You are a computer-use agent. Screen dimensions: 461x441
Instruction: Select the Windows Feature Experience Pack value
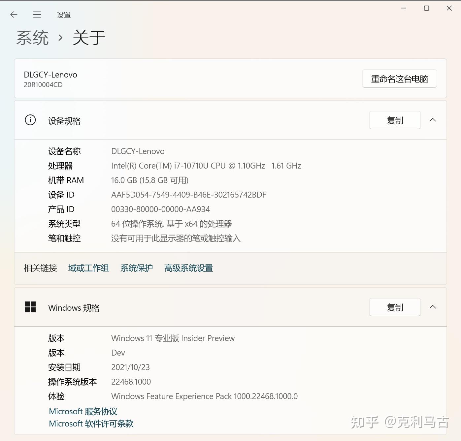coord(204,396)
